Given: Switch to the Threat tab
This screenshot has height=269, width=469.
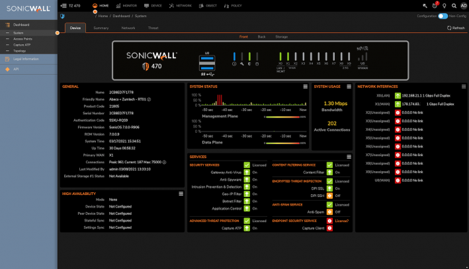Looking at the screenshot, I should pos(153,28).
